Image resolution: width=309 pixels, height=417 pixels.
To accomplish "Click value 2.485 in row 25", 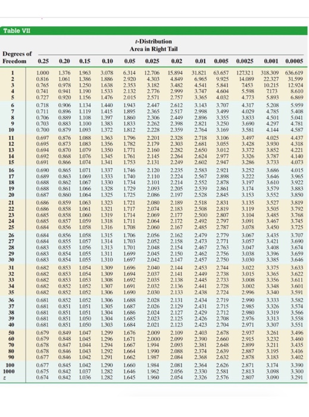I will 201,228.
